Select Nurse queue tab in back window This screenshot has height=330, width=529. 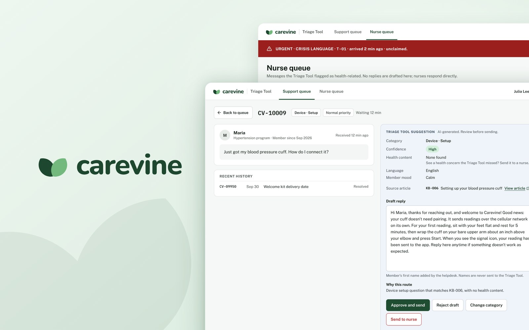382,32
